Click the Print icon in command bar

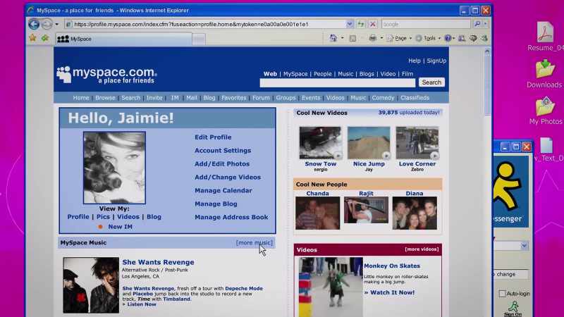(x=373, y=38)
